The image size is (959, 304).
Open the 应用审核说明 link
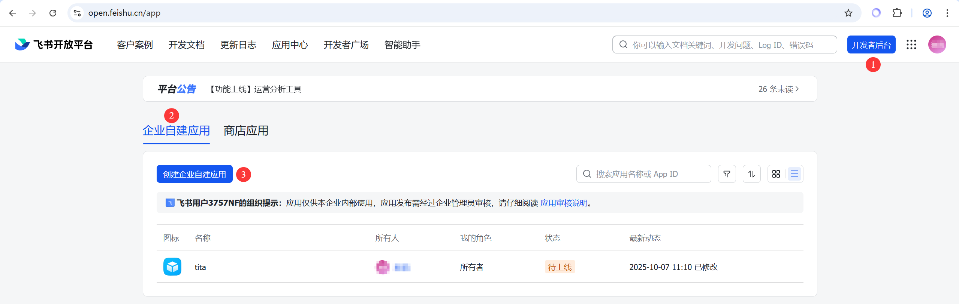(564, 203)
